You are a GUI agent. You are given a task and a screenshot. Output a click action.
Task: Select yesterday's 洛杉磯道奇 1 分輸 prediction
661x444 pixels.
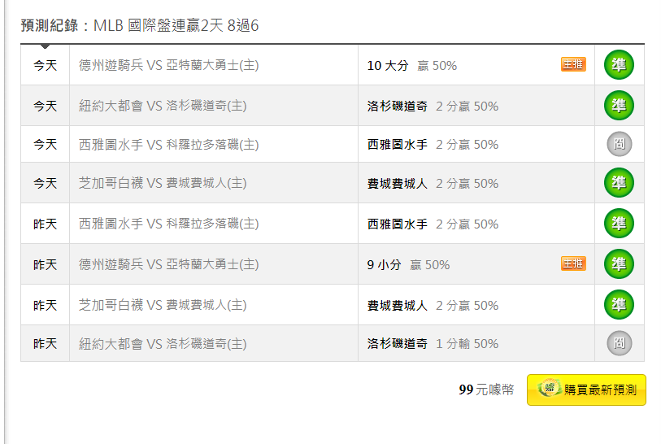click(433, 344)
